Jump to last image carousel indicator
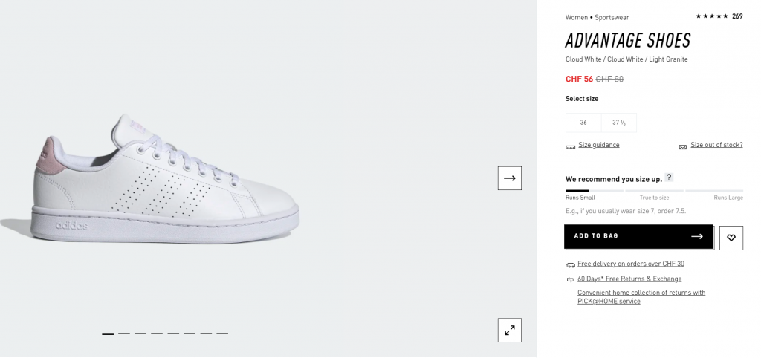This screenshot has height=358, width=761. coord(222,333)
